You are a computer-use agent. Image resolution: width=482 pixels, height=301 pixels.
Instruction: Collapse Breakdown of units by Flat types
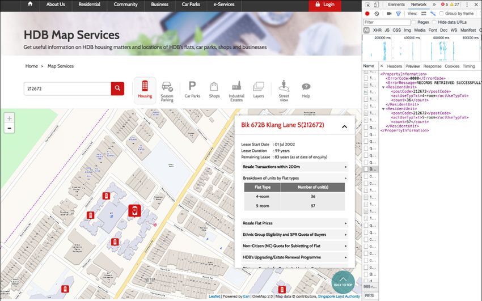(294, 178)
